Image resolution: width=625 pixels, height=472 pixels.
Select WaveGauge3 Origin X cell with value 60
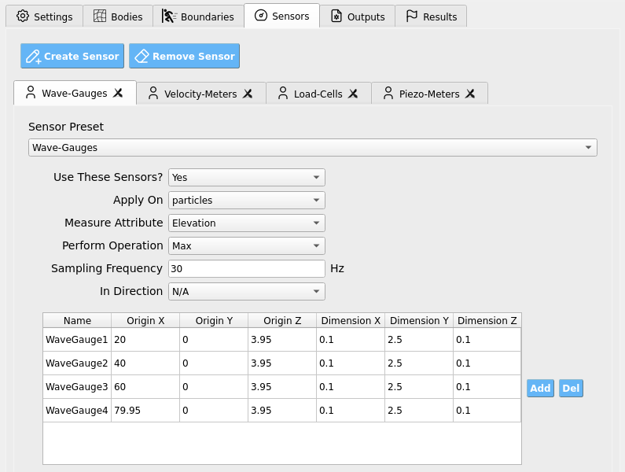click(x=145, y=386)
